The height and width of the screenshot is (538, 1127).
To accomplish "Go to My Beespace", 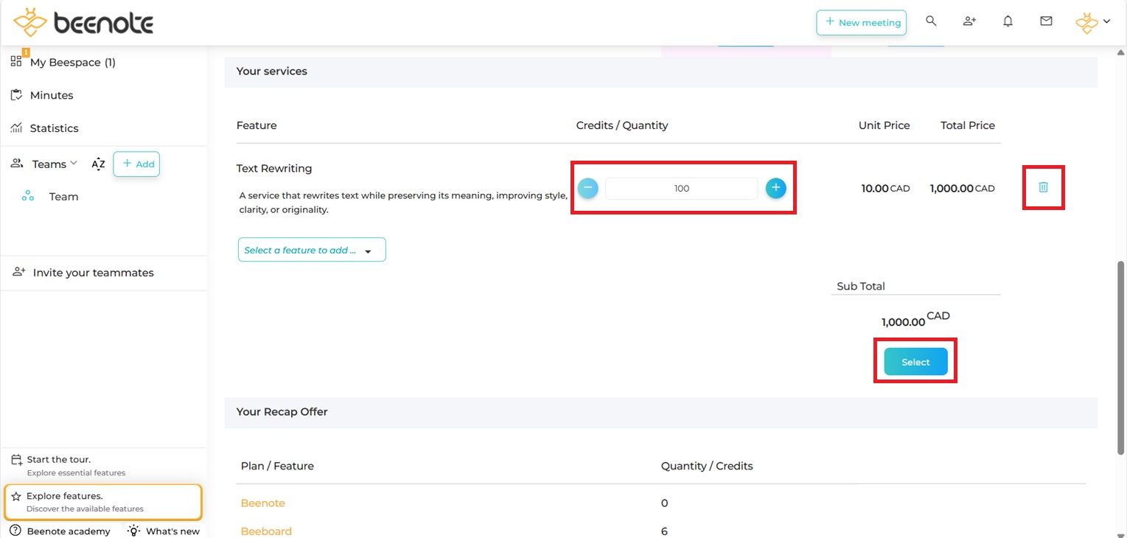I will click(x=72, y=63).
